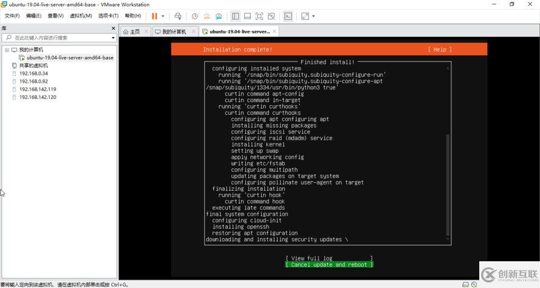Viewport: 540px width, 288px height.
Task: Select 共享的虚拟机 in the library tree
Action: (33, 66)
